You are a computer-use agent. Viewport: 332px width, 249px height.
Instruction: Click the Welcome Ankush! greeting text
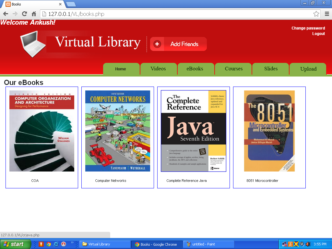[28, 22]
